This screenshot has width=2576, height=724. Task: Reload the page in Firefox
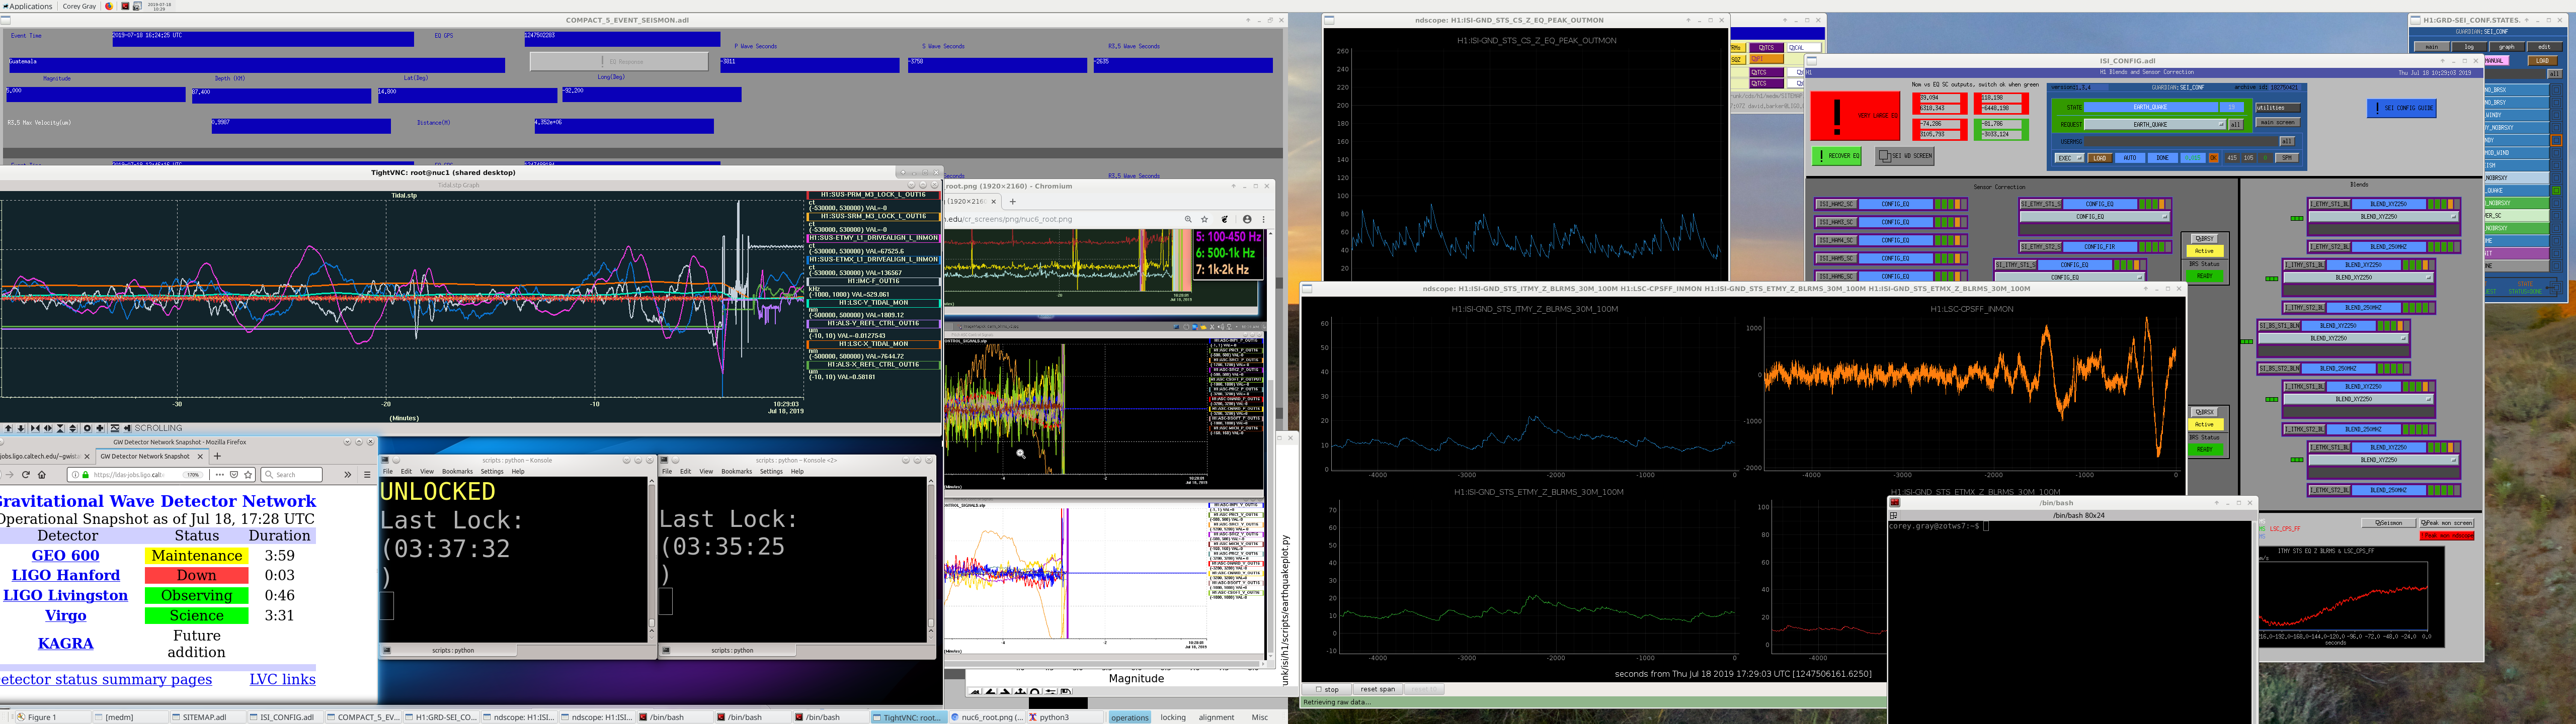26,475
